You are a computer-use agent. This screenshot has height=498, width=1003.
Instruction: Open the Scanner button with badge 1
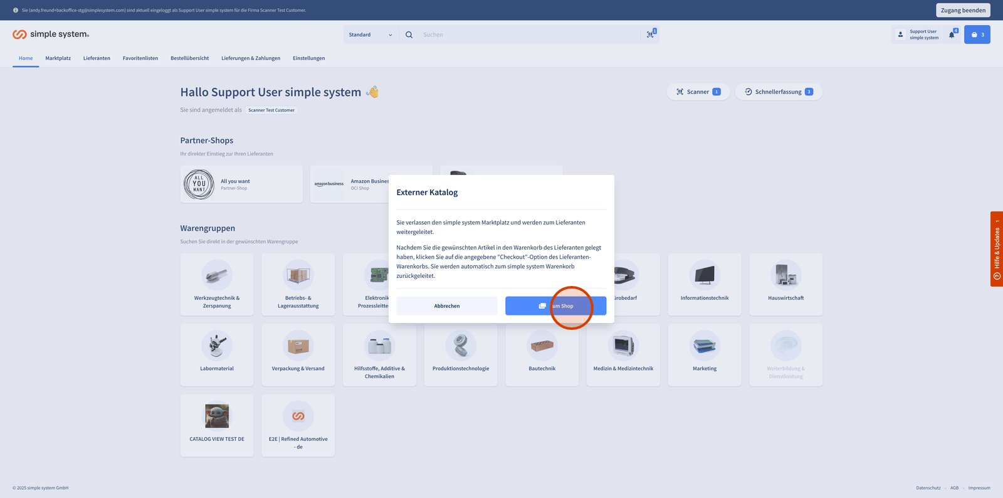(x=698, y=92)
